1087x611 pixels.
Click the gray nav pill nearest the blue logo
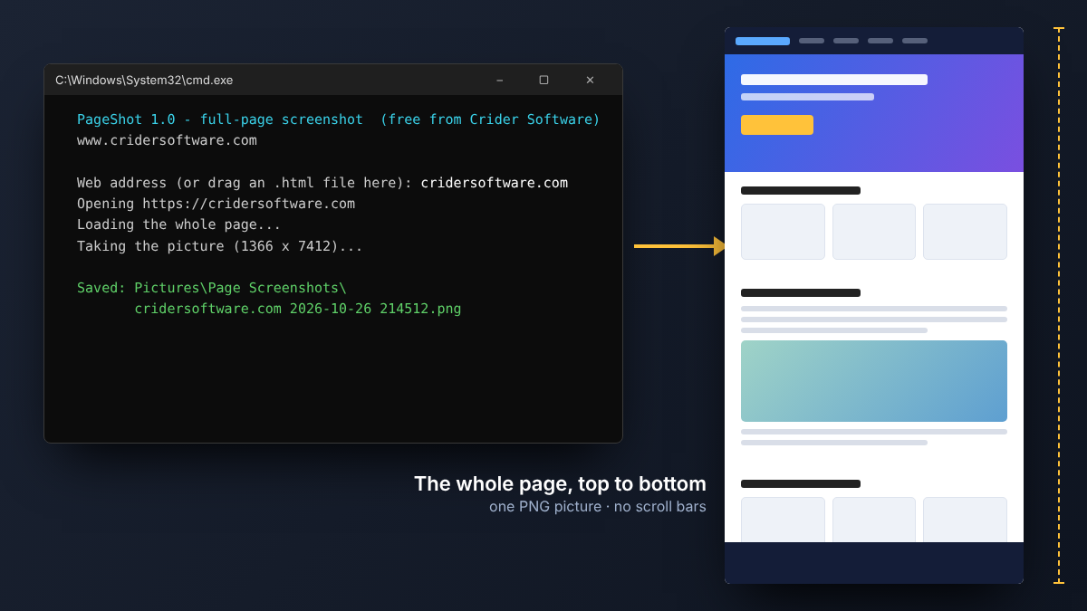pyautogui.click(x=812, y=41)
